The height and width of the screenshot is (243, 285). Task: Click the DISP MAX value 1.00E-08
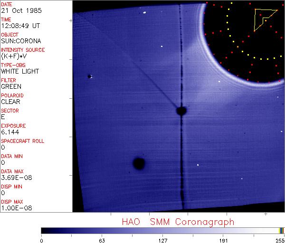(x=15, y=208)
